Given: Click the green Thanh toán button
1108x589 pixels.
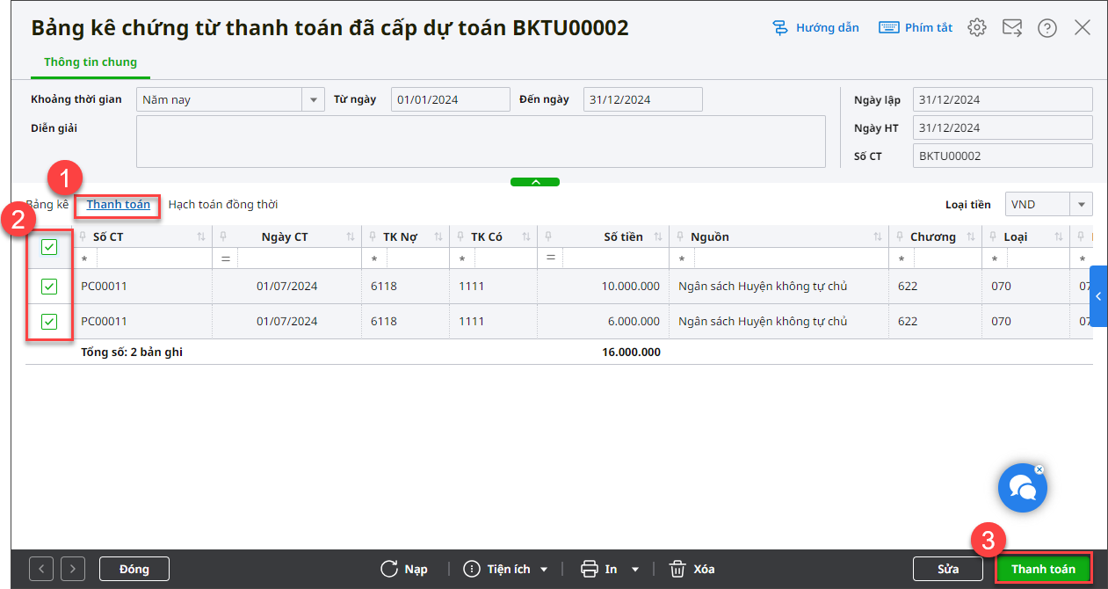Looking at the screenshot, I should [x=1043, y=569].
